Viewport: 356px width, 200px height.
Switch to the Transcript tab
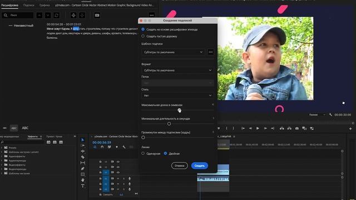(10, 5)
